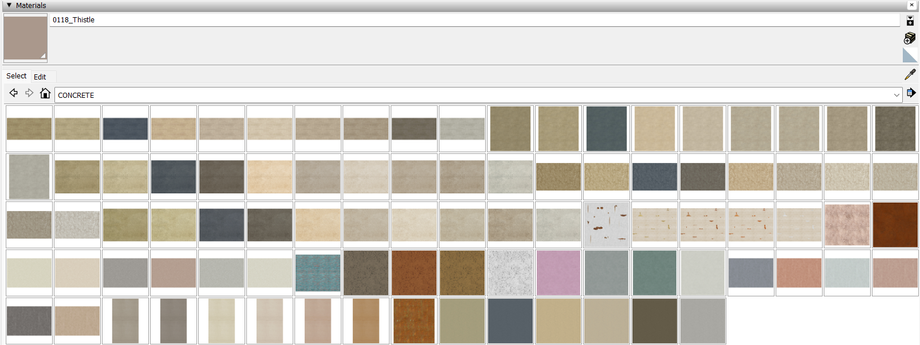Pick the pale light blue swatch
920x345 pixels.
(847, 273)
